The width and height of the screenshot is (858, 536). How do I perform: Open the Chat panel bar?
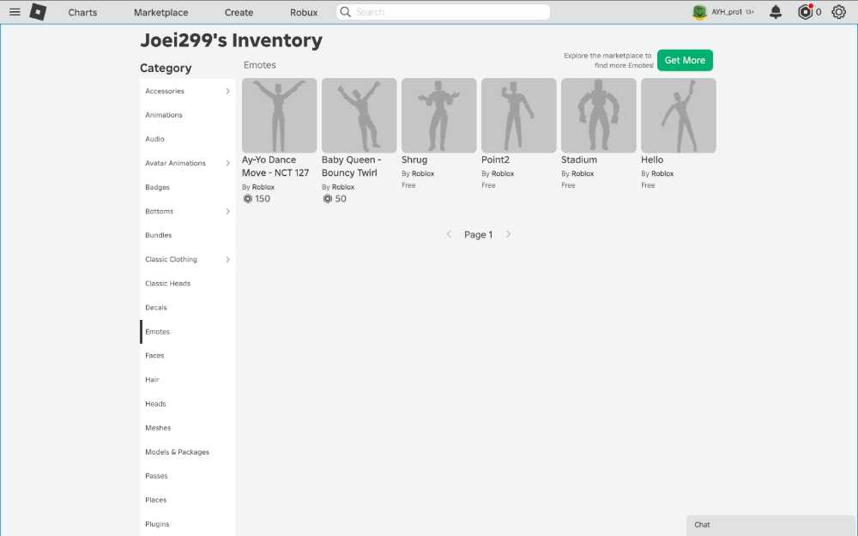click(770, 525)
